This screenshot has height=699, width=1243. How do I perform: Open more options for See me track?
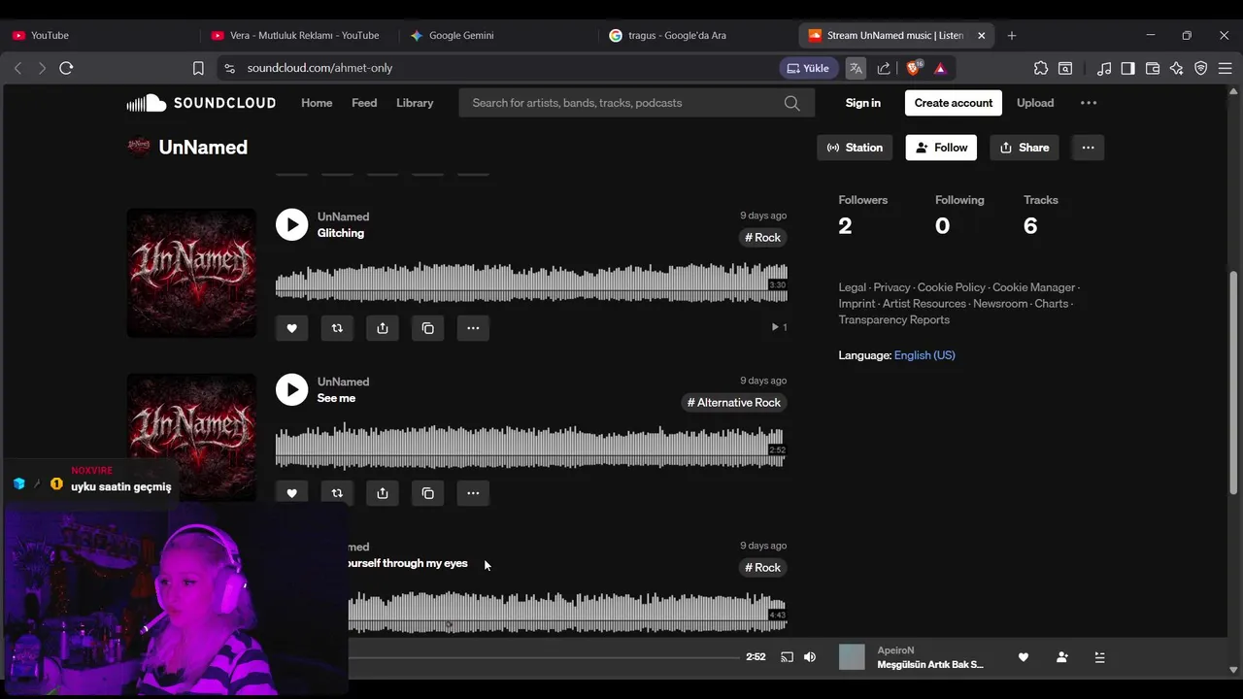(473, 493)
